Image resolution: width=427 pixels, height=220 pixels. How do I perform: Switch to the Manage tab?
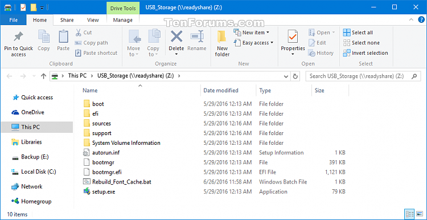123,20
